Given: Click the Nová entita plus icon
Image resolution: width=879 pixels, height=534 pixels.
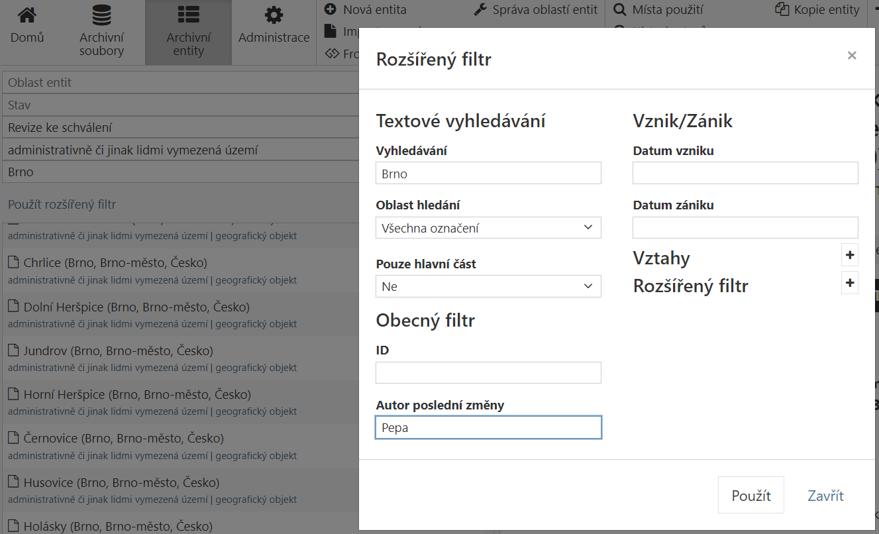Looking at the screenshot, I should 331,10.
